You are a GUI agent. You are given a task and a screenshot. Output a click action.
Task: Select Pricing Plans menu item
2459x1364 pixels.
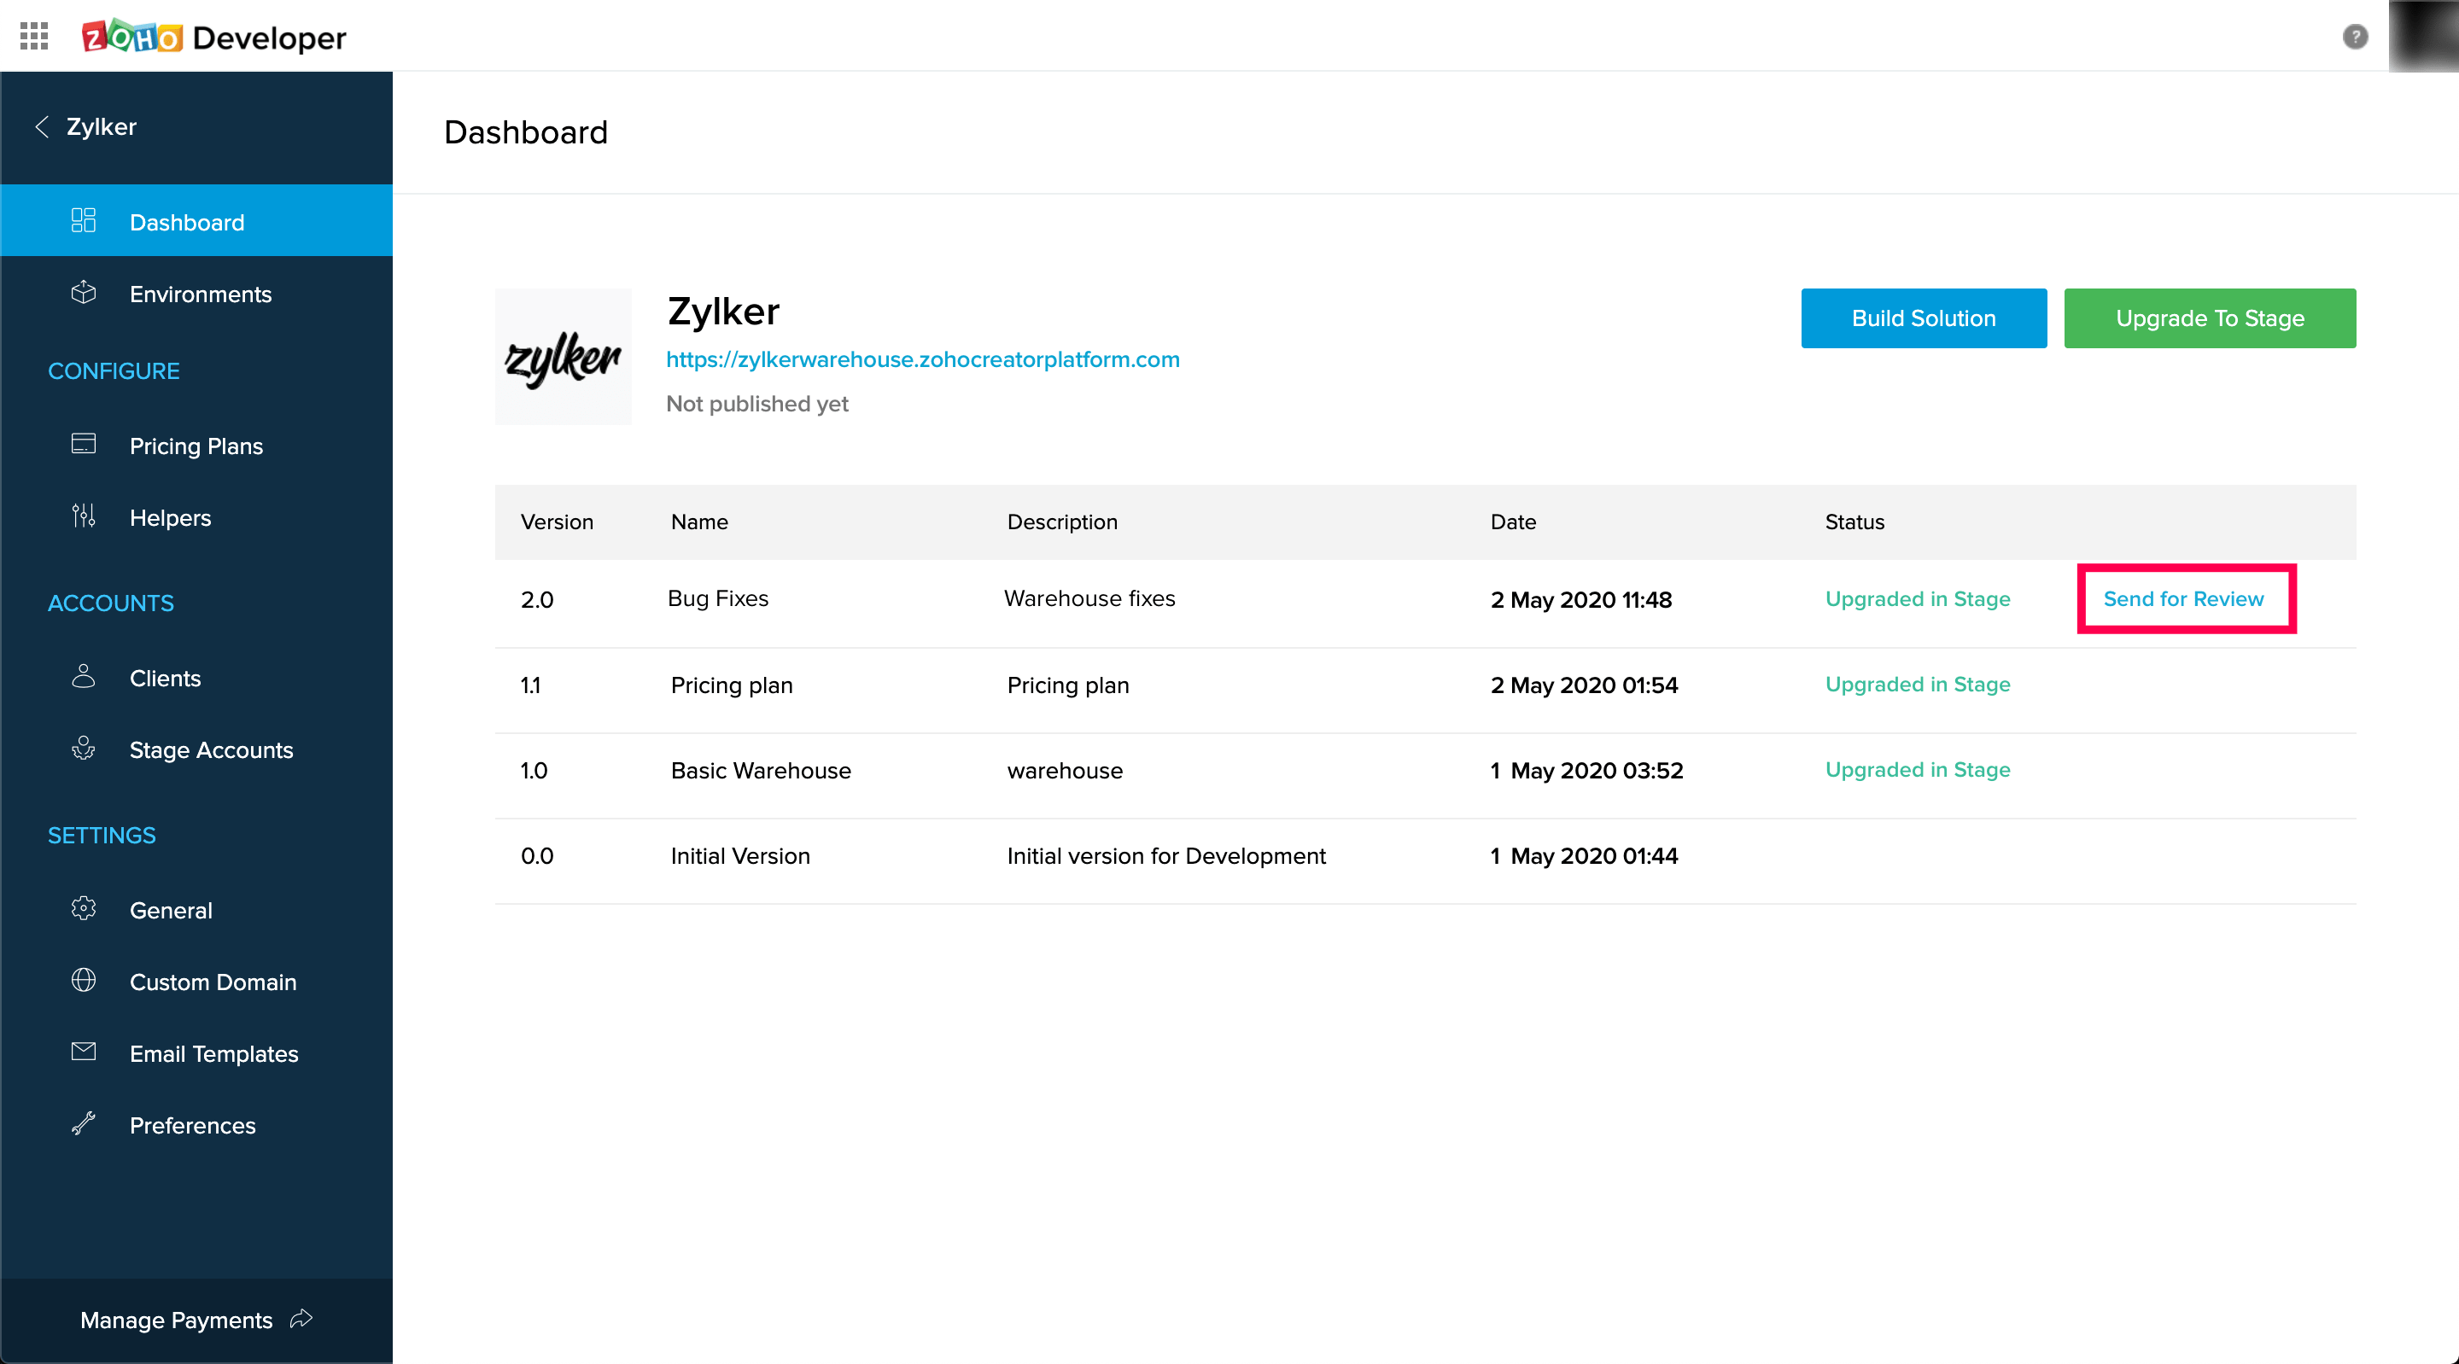[x=196, y=446]
